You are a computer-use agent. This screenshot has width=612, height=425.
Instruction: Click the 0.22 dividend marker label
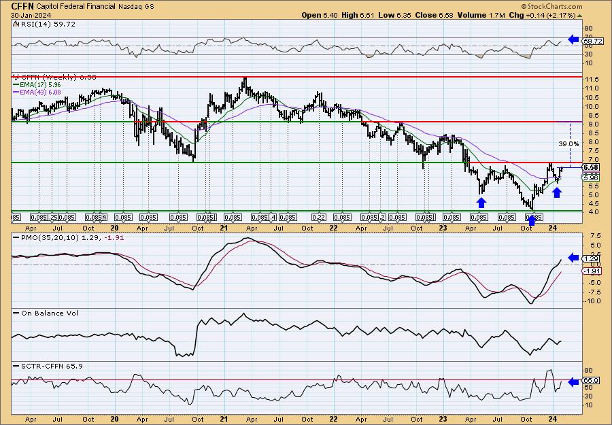point(319,217)
